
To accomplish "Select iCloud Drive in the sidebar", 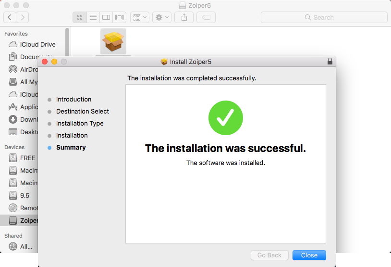I will (x=37, y=44).
